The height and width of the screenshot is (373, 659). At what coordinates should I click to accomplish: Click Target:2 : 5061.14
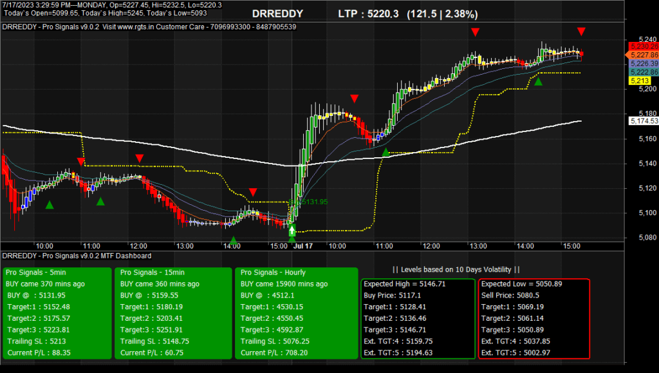coord(512,318)
